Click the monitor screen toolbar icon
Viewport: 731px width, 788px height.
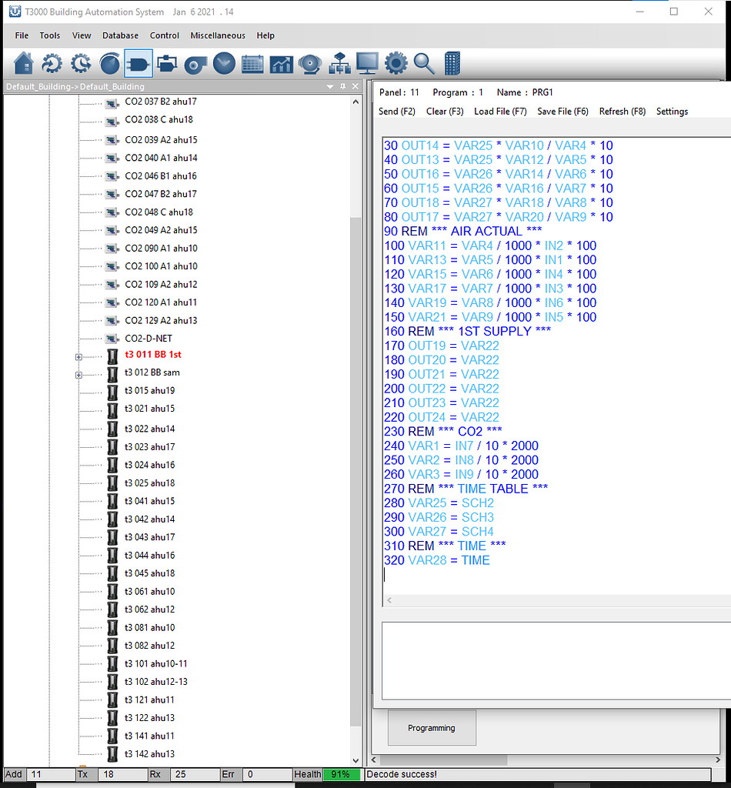pyautogui.click(x=367, y=64)
